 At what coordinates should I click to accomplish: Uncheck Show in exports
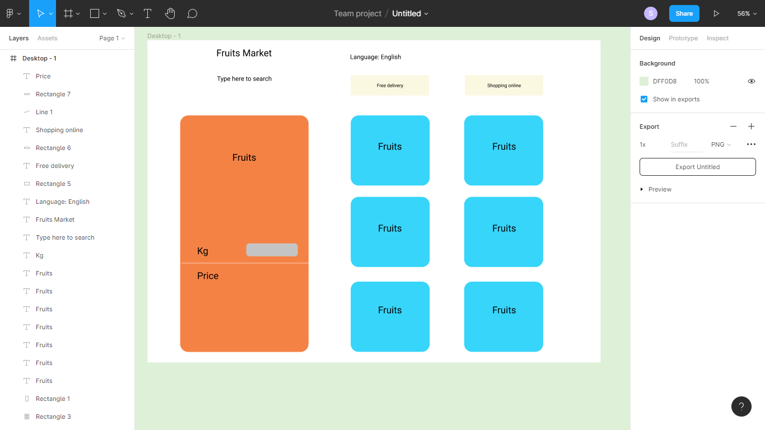point(644,99)
